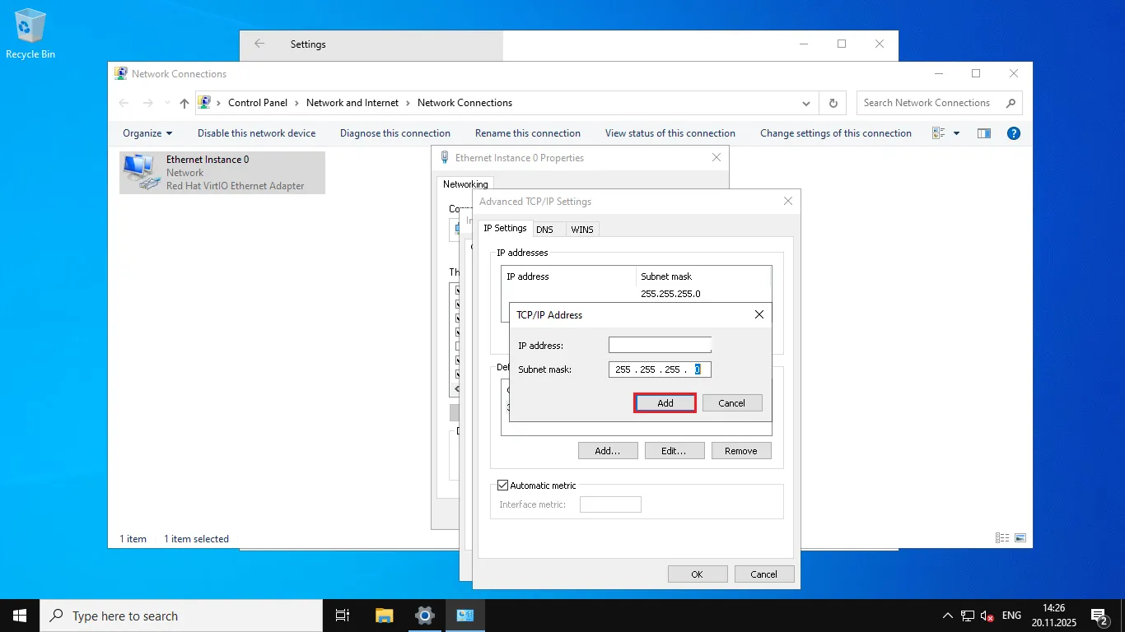Image resolution: width=1125 pixels, height=632 pixels.
Task: Click the Up arrow navigation button
Action: click(x=184, y=103)
